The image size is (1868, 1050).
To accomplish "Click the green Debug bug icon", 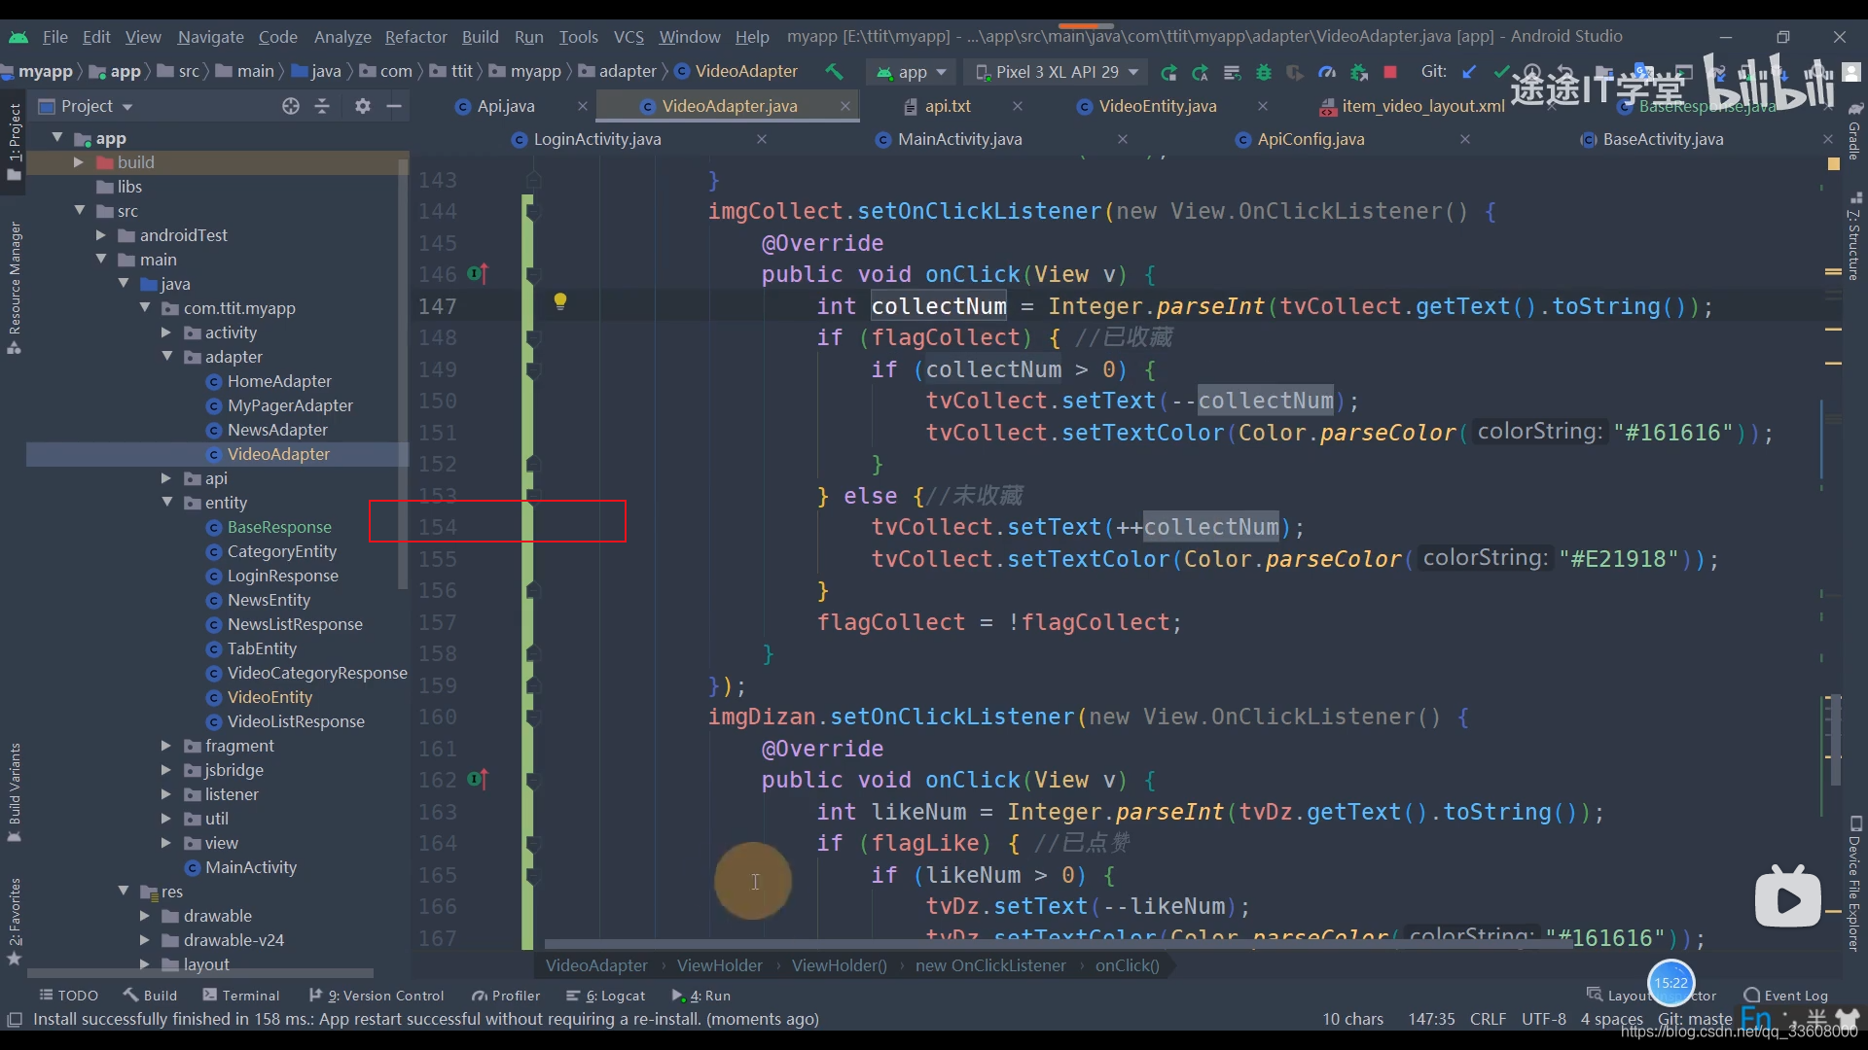I will tap(1264, 72).
